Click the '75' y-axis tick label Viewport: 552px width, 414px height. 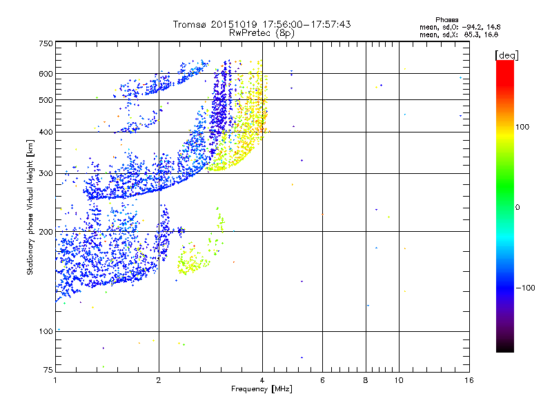pos(48,370)
